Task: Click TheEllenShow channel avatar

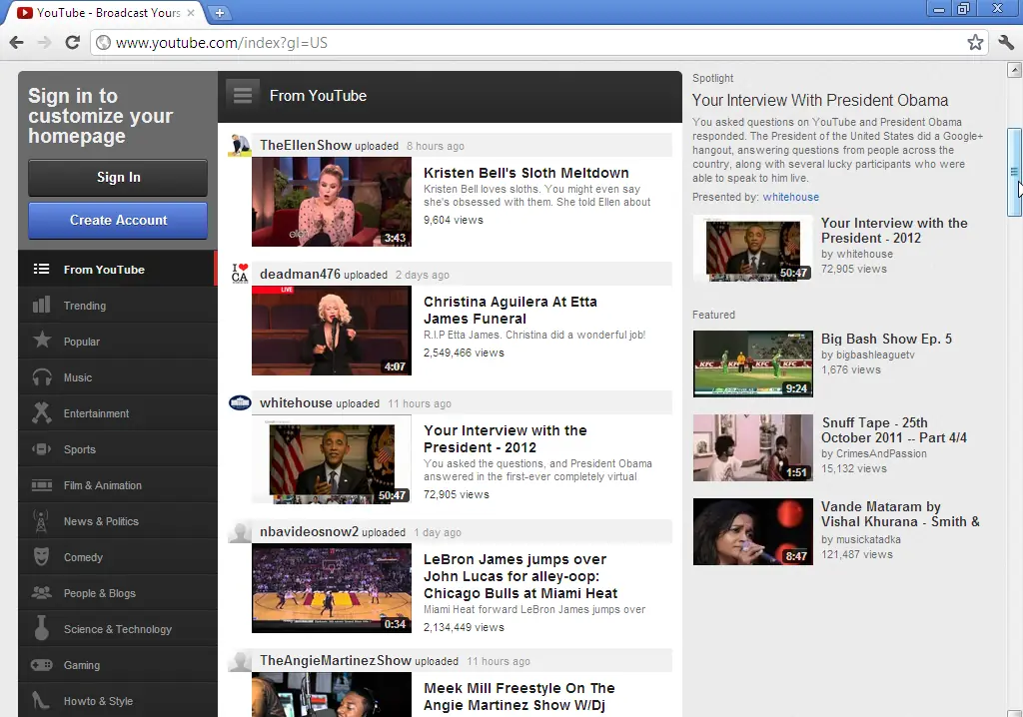Action: tap(240, 145)
